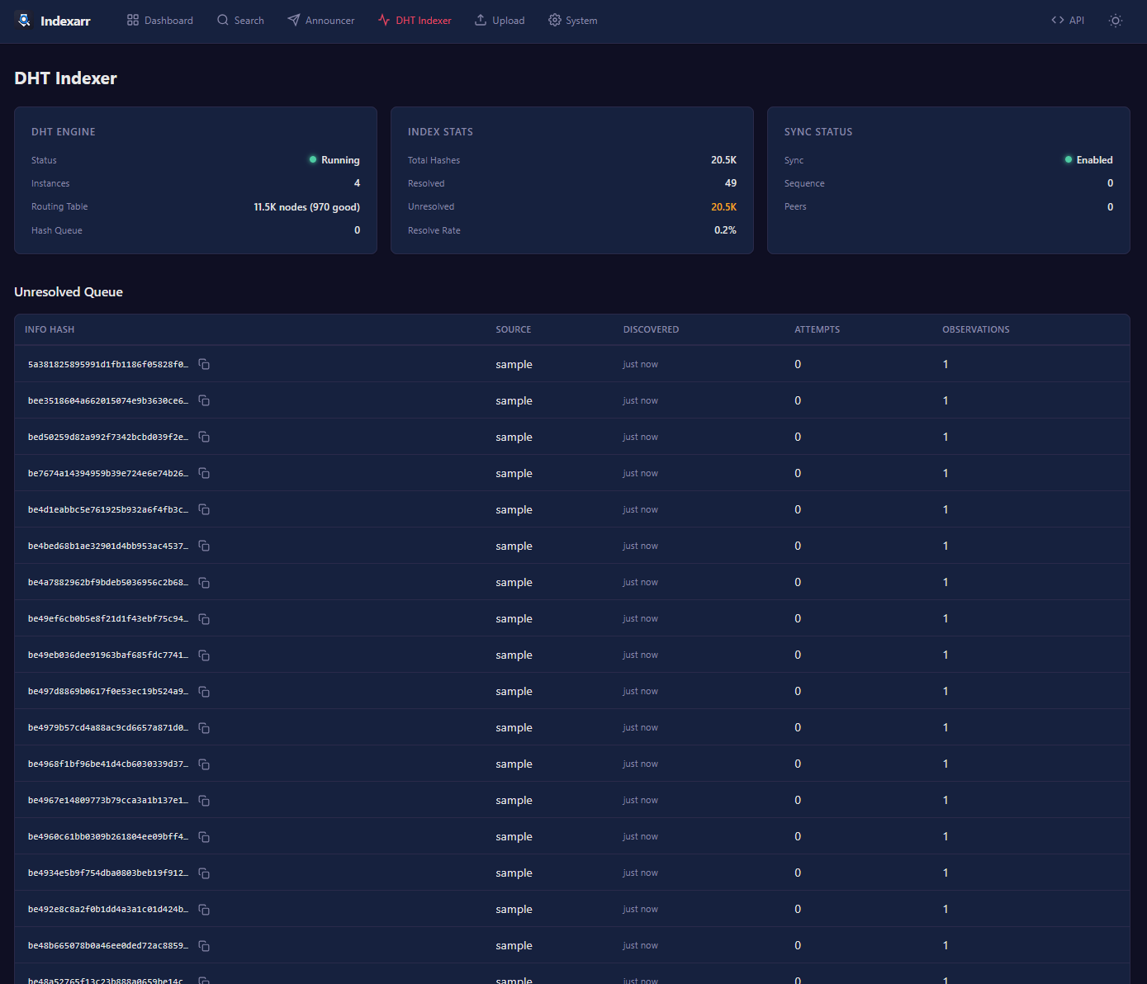Select the DHT Indexer nav item

point(415,21)
